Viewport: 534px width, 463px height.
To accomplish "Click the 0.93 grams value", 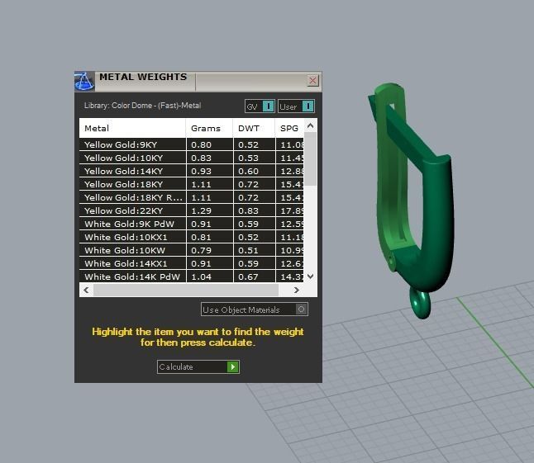I will pyautogui.click(x=201, y=172).
